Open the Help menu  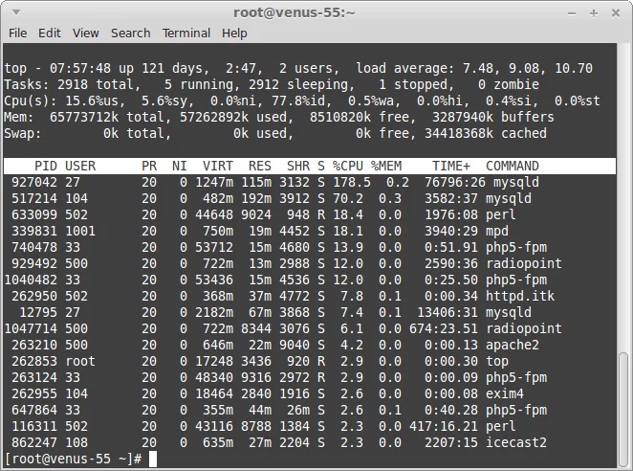(x=234, y=33)
